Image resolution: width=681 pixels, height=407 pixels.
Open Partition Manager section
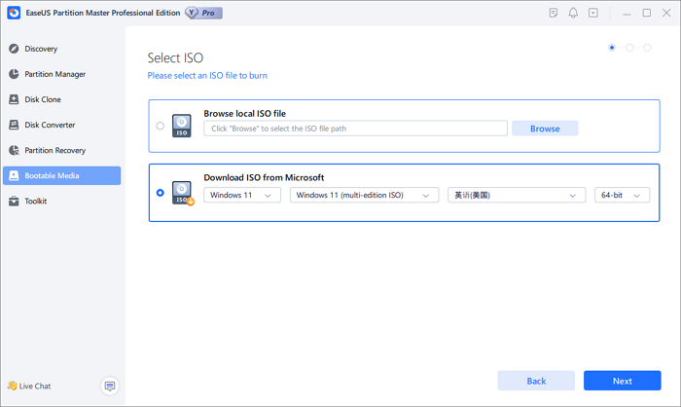point(62,74)
